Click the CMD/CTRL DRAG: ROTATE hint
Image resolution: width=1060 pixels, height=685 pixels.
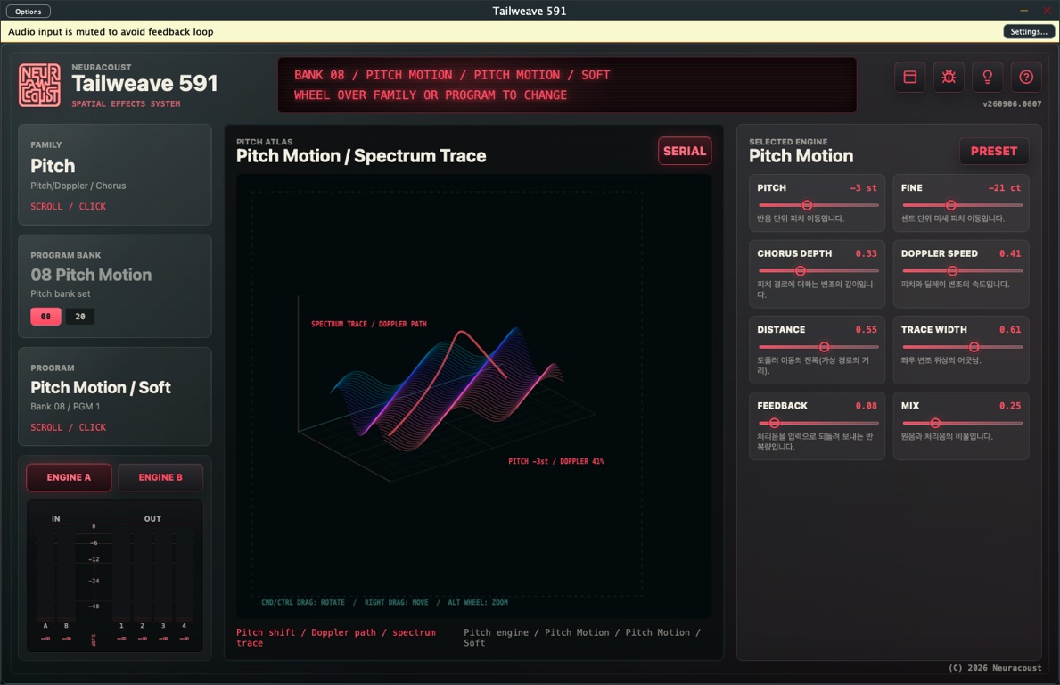coord(303,603)
